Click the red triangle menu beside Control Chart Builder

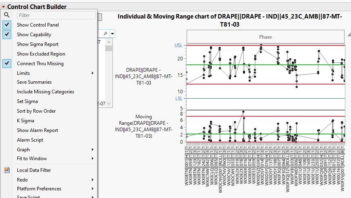3,7
